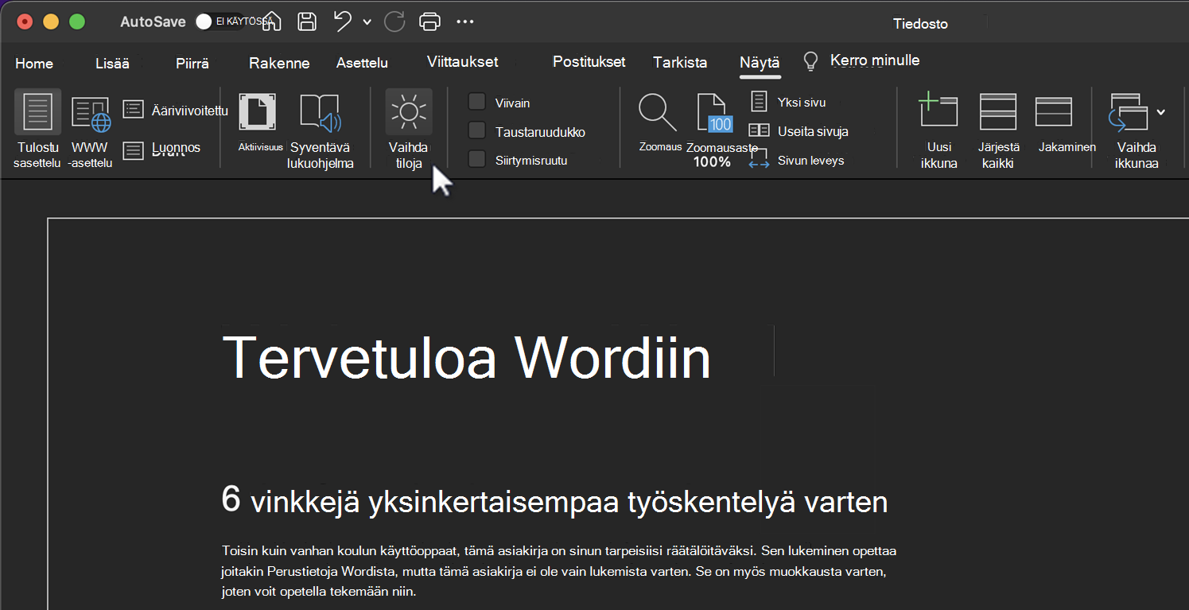
Task: Open the Viittaukset ribbon tab
Action: [x=462, y=61]
